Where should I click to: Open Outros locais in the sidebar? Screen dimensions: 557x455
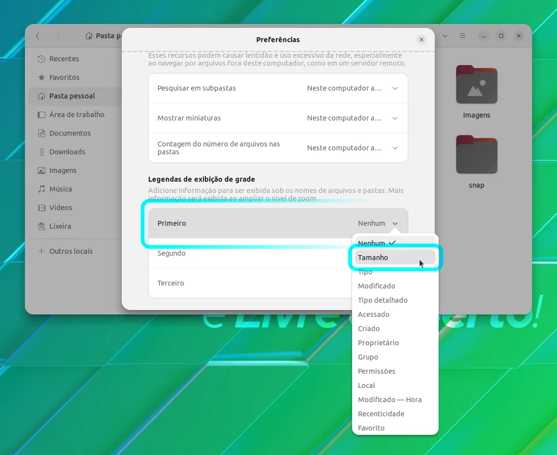(x=75, y=251)
